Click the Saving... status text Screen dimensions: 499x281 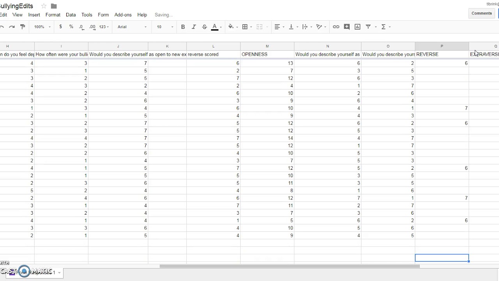coord(163,15)
